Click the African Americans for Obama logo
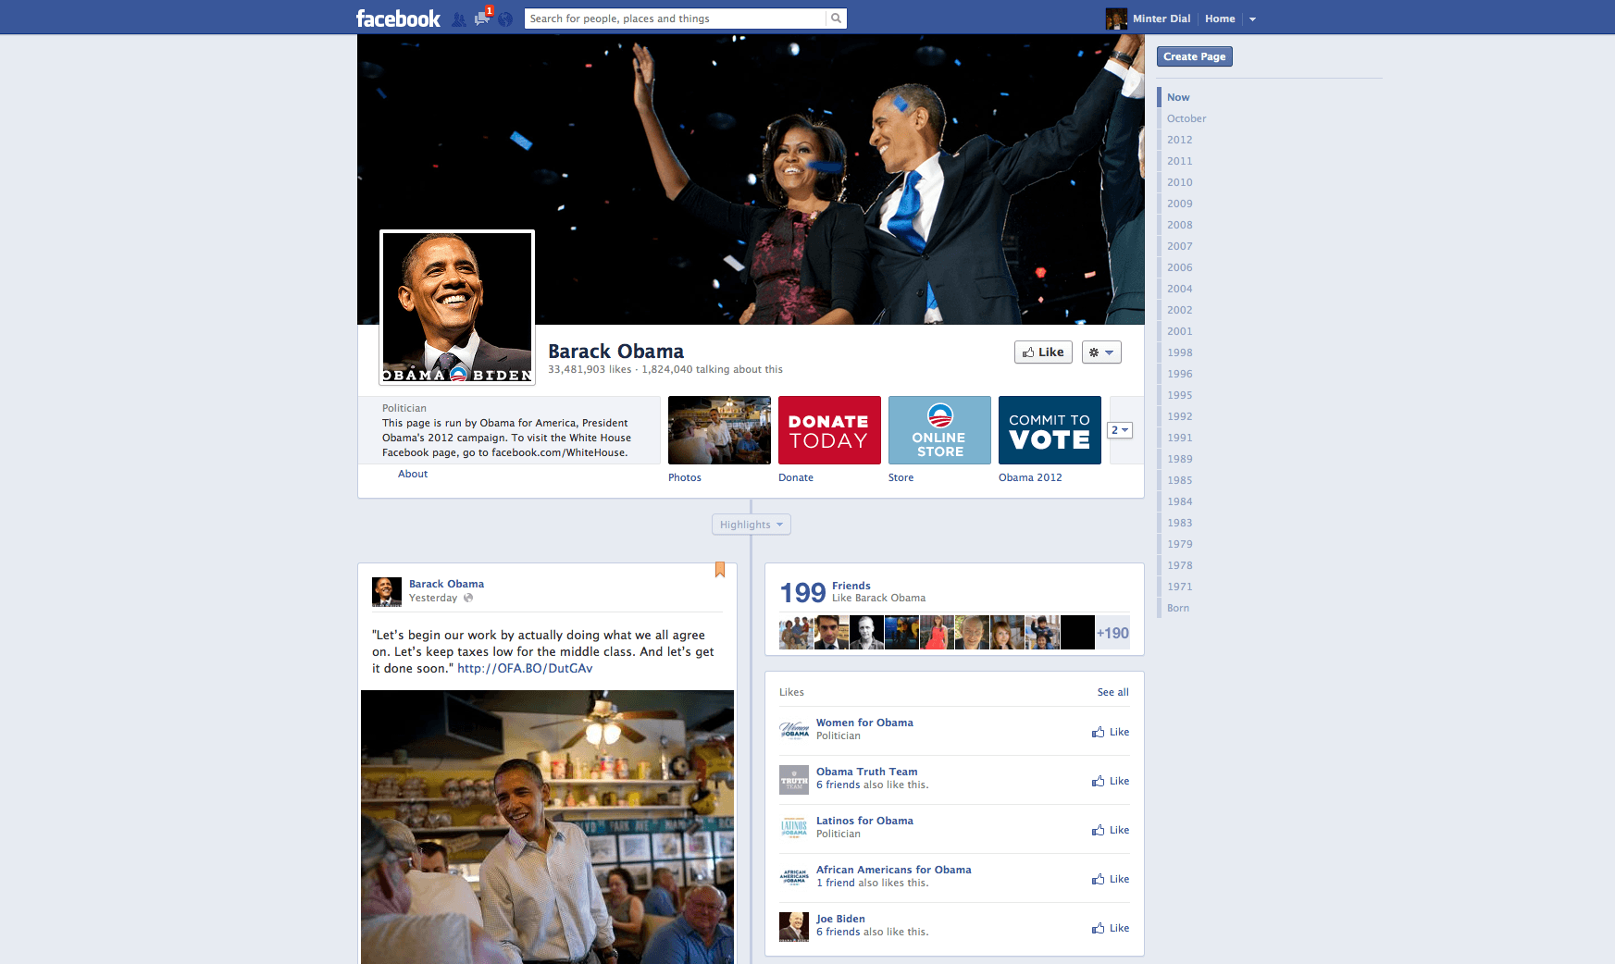 click(x=794, y=878)
